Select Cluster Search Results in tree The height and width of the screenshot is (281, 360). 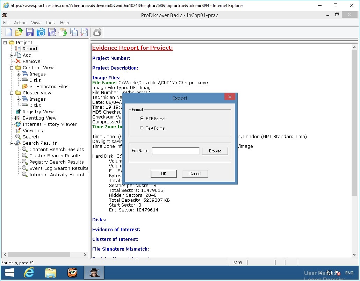coord(55,156)
